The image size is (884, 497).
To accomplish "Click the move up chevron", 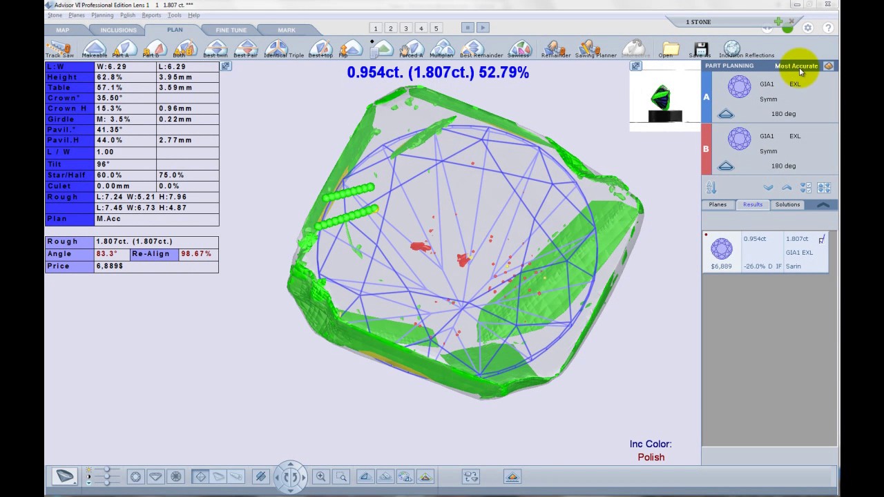I will (787, 188).
